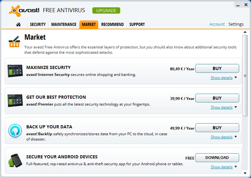Click the Home icon tab
Screen dimensions: 251x178
(x=18, y=24)
